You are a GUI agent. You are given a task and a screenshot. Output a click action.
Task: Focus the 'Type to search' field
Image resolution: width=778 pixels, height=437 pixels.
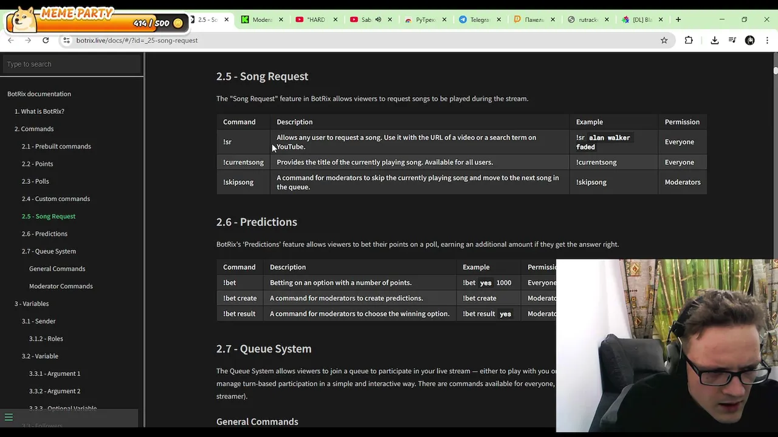(x=72, y=64)
